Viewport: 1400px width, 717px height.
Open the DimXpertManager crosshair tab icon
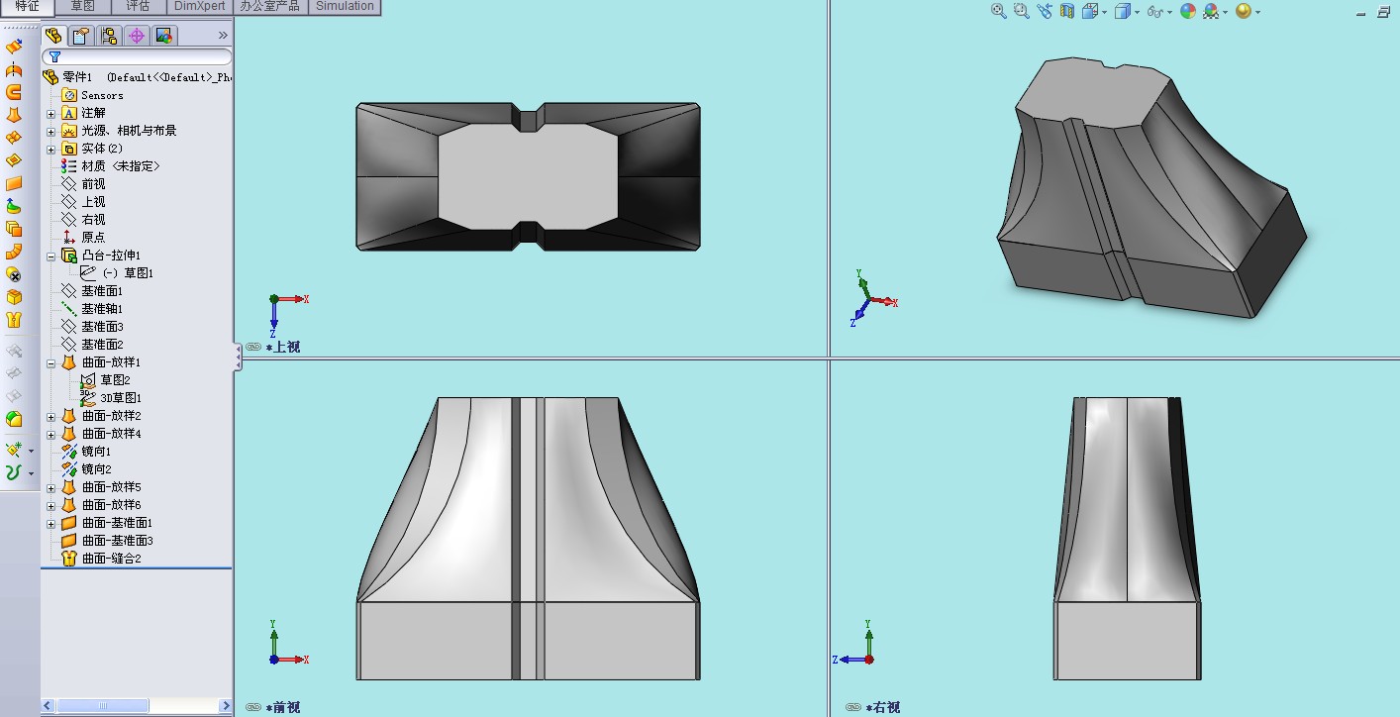tap(137, 36)
